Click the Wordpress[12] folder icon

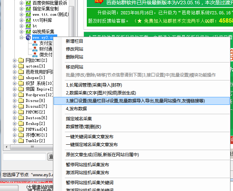click(21, 95)
